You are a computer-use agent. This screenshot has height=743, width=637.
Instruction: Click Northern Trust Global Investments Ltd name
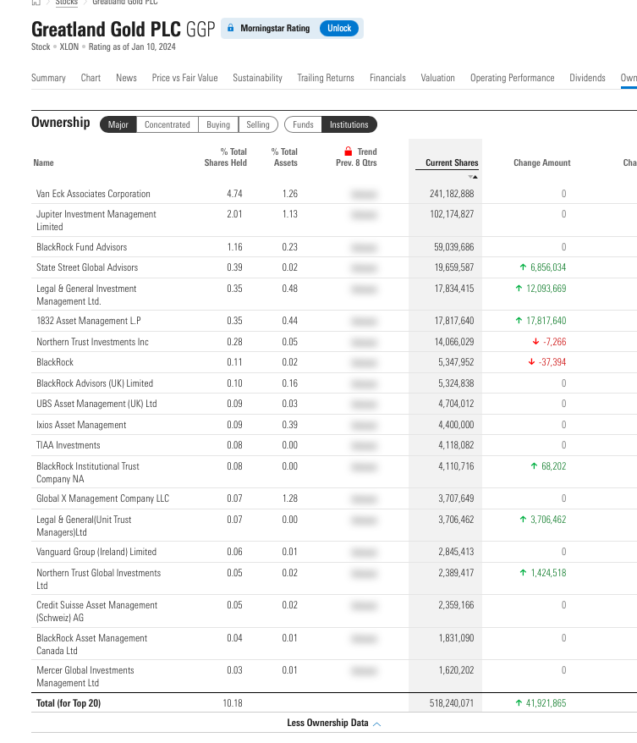(98, 579)
